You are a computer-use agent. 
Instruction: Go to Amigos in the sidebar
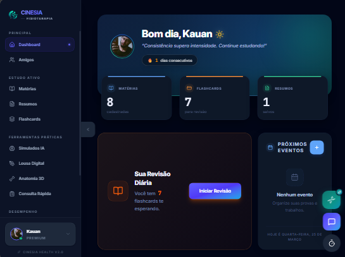(x=40, y=60)
